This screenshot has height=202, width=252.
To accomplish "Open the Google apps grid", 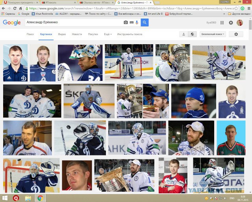I will (x=222, y=23).
